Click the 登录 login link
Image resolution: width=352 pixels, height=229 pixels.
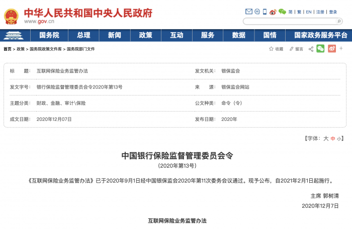333,12
